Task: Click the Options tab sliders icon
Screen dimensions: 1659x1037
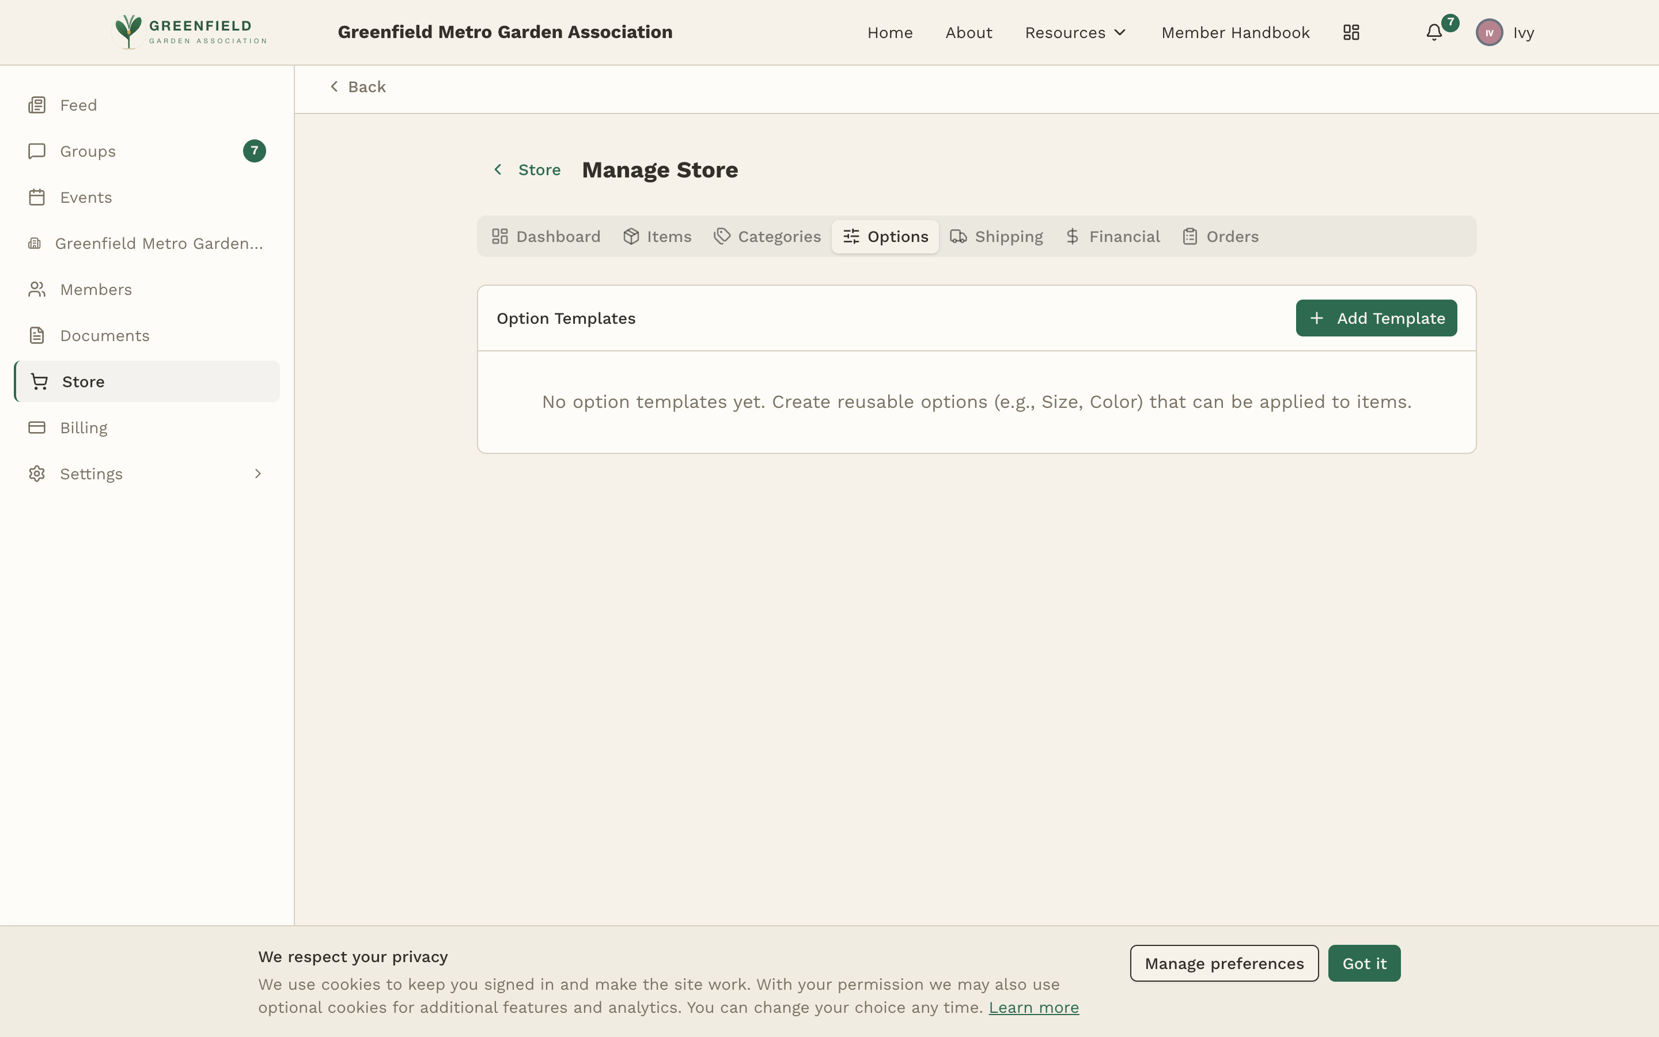Action: point(851,237)
